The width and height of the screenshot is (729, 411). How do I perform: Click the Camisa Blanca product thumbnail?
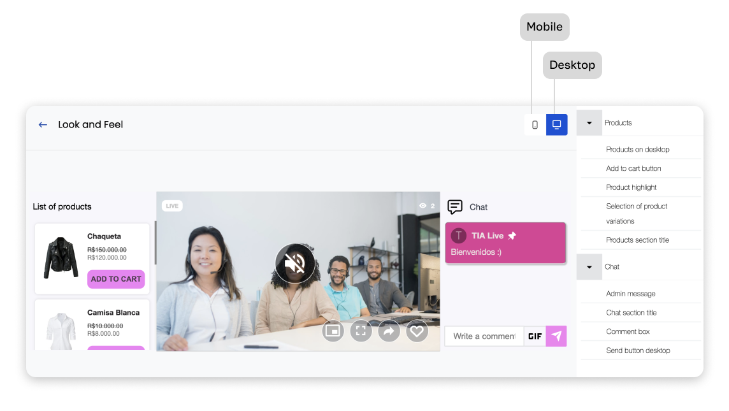(x=61, y=329)
